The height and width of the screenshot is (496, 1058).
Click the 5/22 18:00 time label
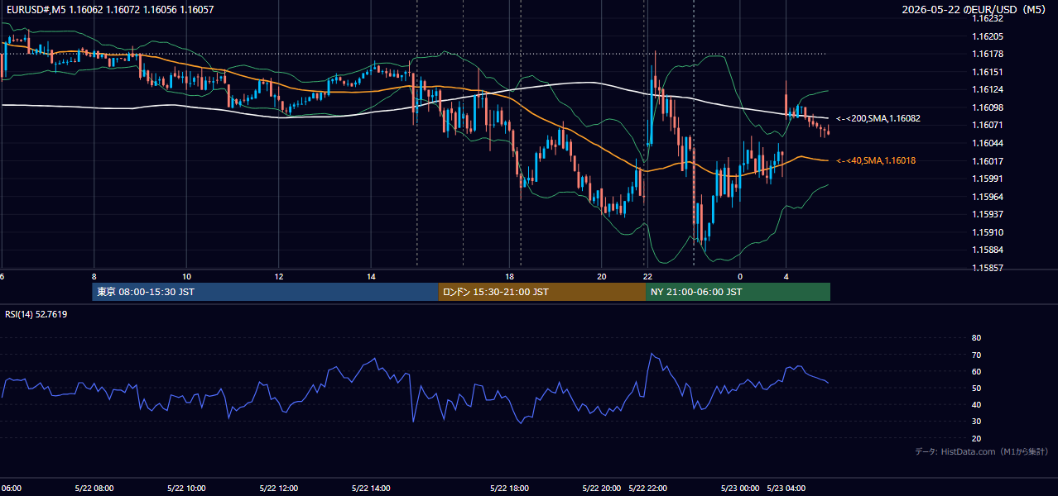(509, 488)
